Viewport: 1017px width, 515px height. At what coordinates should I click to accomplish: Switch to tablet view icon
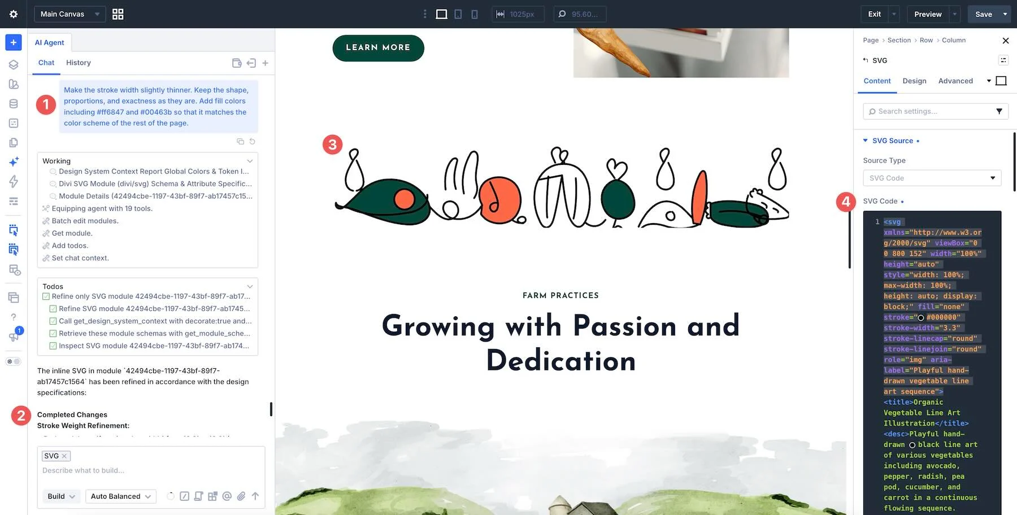click(458, 14)
